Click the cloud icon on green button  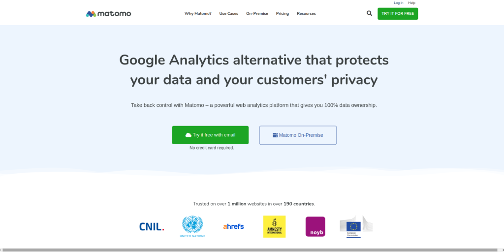189,135
